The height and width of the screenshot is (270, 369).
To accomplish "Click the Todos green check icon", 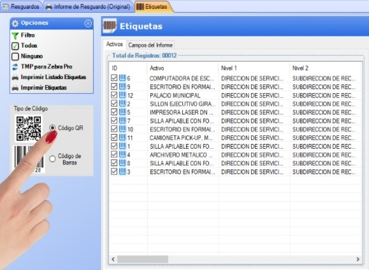I will coord(15,46).
